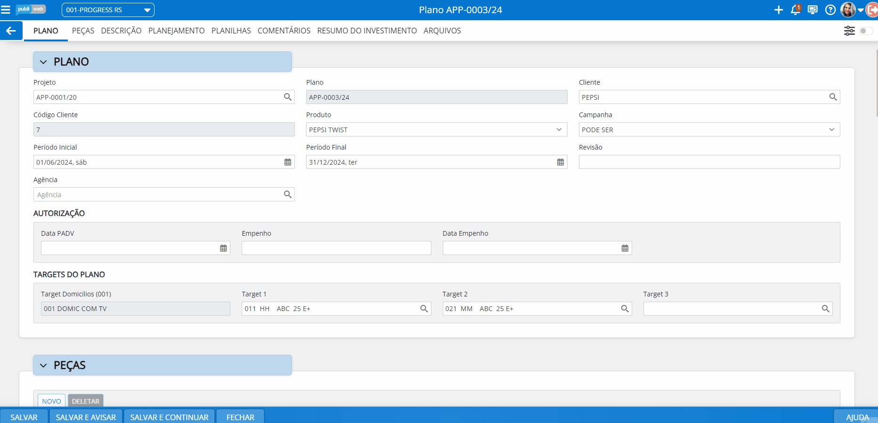The image size is (878, 423).
Task: Open calendar for Período Final
Action: [x=561, y=162]
